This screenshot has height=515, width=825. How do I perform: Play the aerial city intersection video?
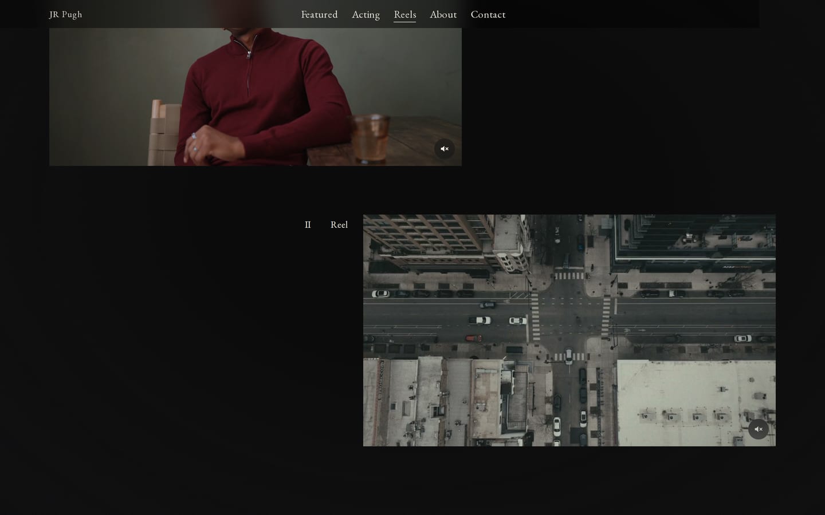point(569,330)
